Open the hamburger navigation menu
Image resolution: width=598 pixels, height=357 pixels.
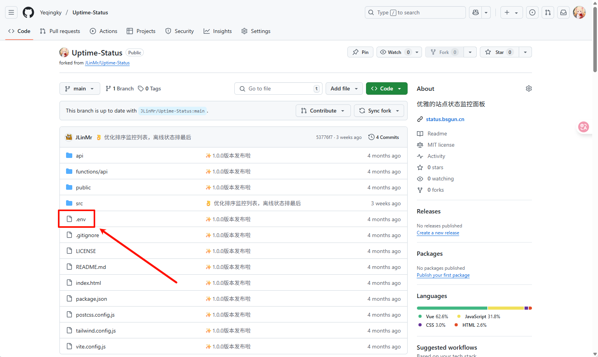(x=11, y=12)
